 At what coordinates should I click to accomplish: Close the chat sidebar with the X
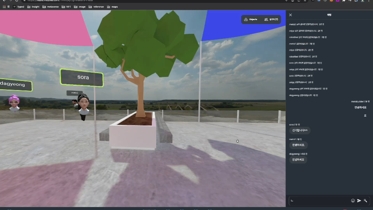tap(290, 15)
